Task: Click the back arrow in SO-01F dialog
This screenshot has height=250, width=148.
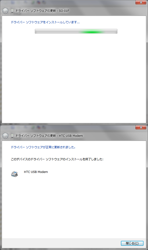Action: point(5,11)
